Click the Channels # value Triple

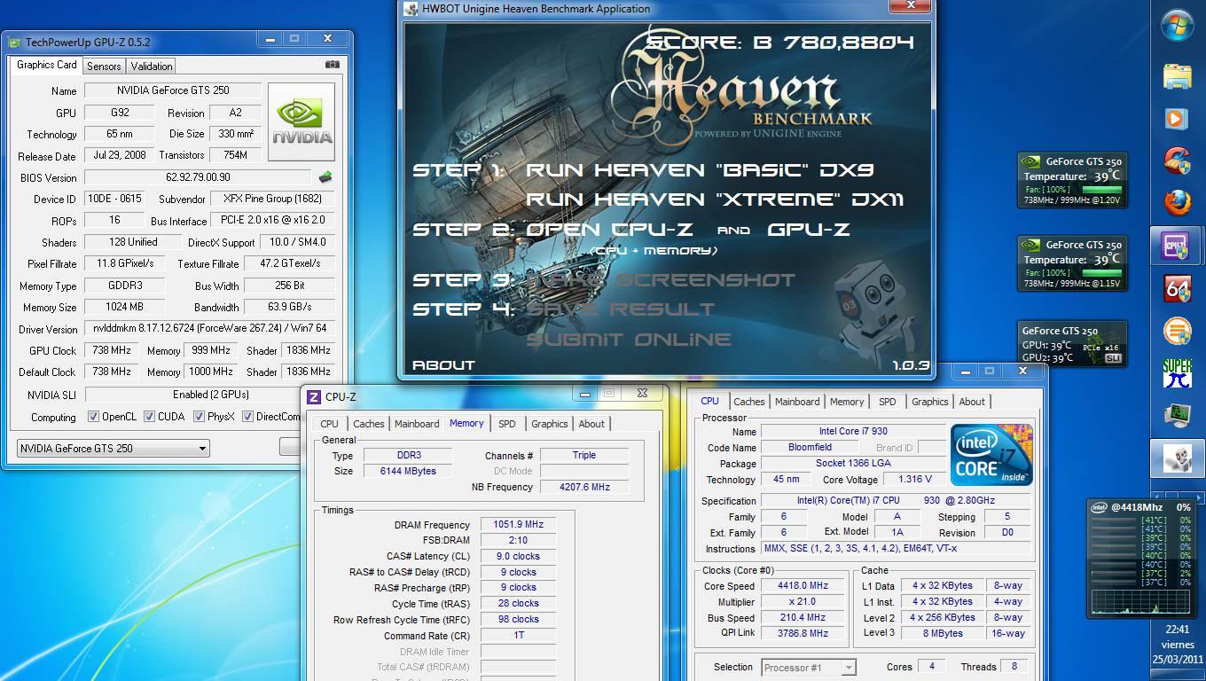tap(584, 455)
